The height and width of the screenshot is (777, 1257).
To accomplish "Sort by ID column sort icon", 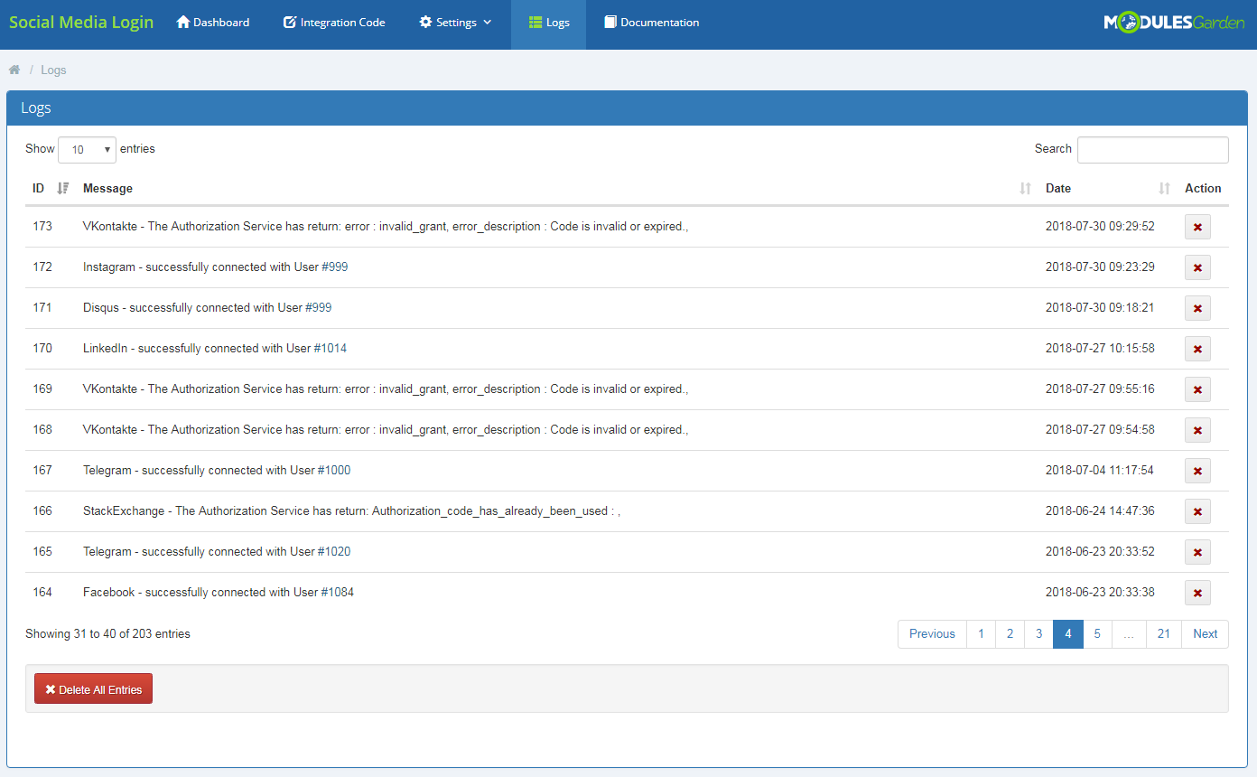I will [63, 188].
